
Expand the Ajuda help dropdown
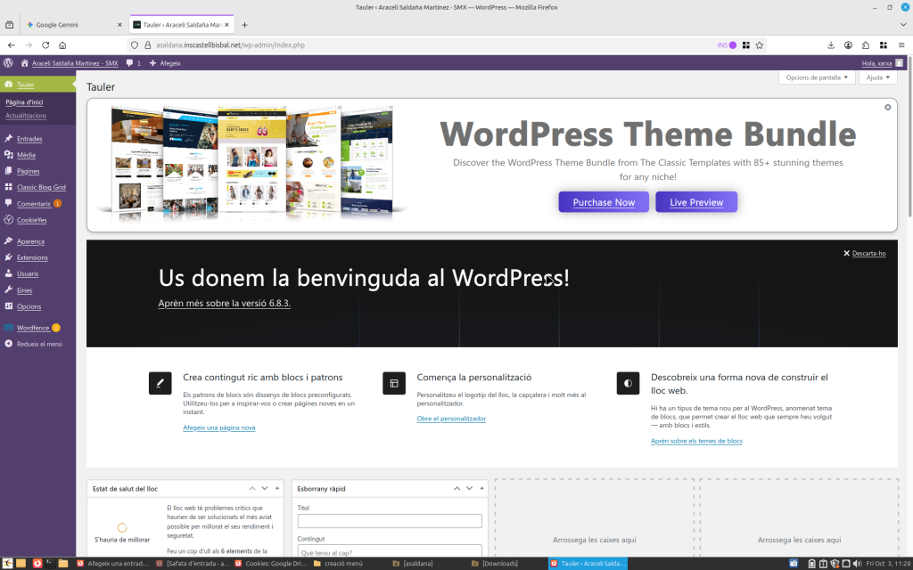(x=878, y=77)
